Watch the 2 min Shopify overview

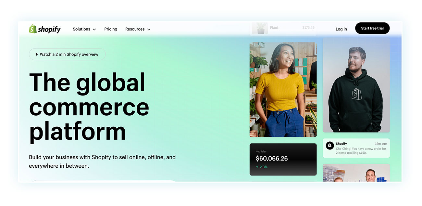click(67, 54)
